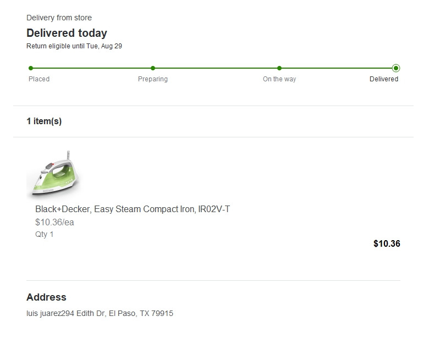The width and height of the screenshot is (440, 355).
Task: Click the bold $10.36 total price
Action: coord(387,243)
